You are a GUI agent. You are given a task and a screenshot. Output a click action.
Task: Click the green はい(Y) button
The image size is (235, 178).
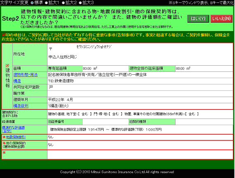point(198,19)
